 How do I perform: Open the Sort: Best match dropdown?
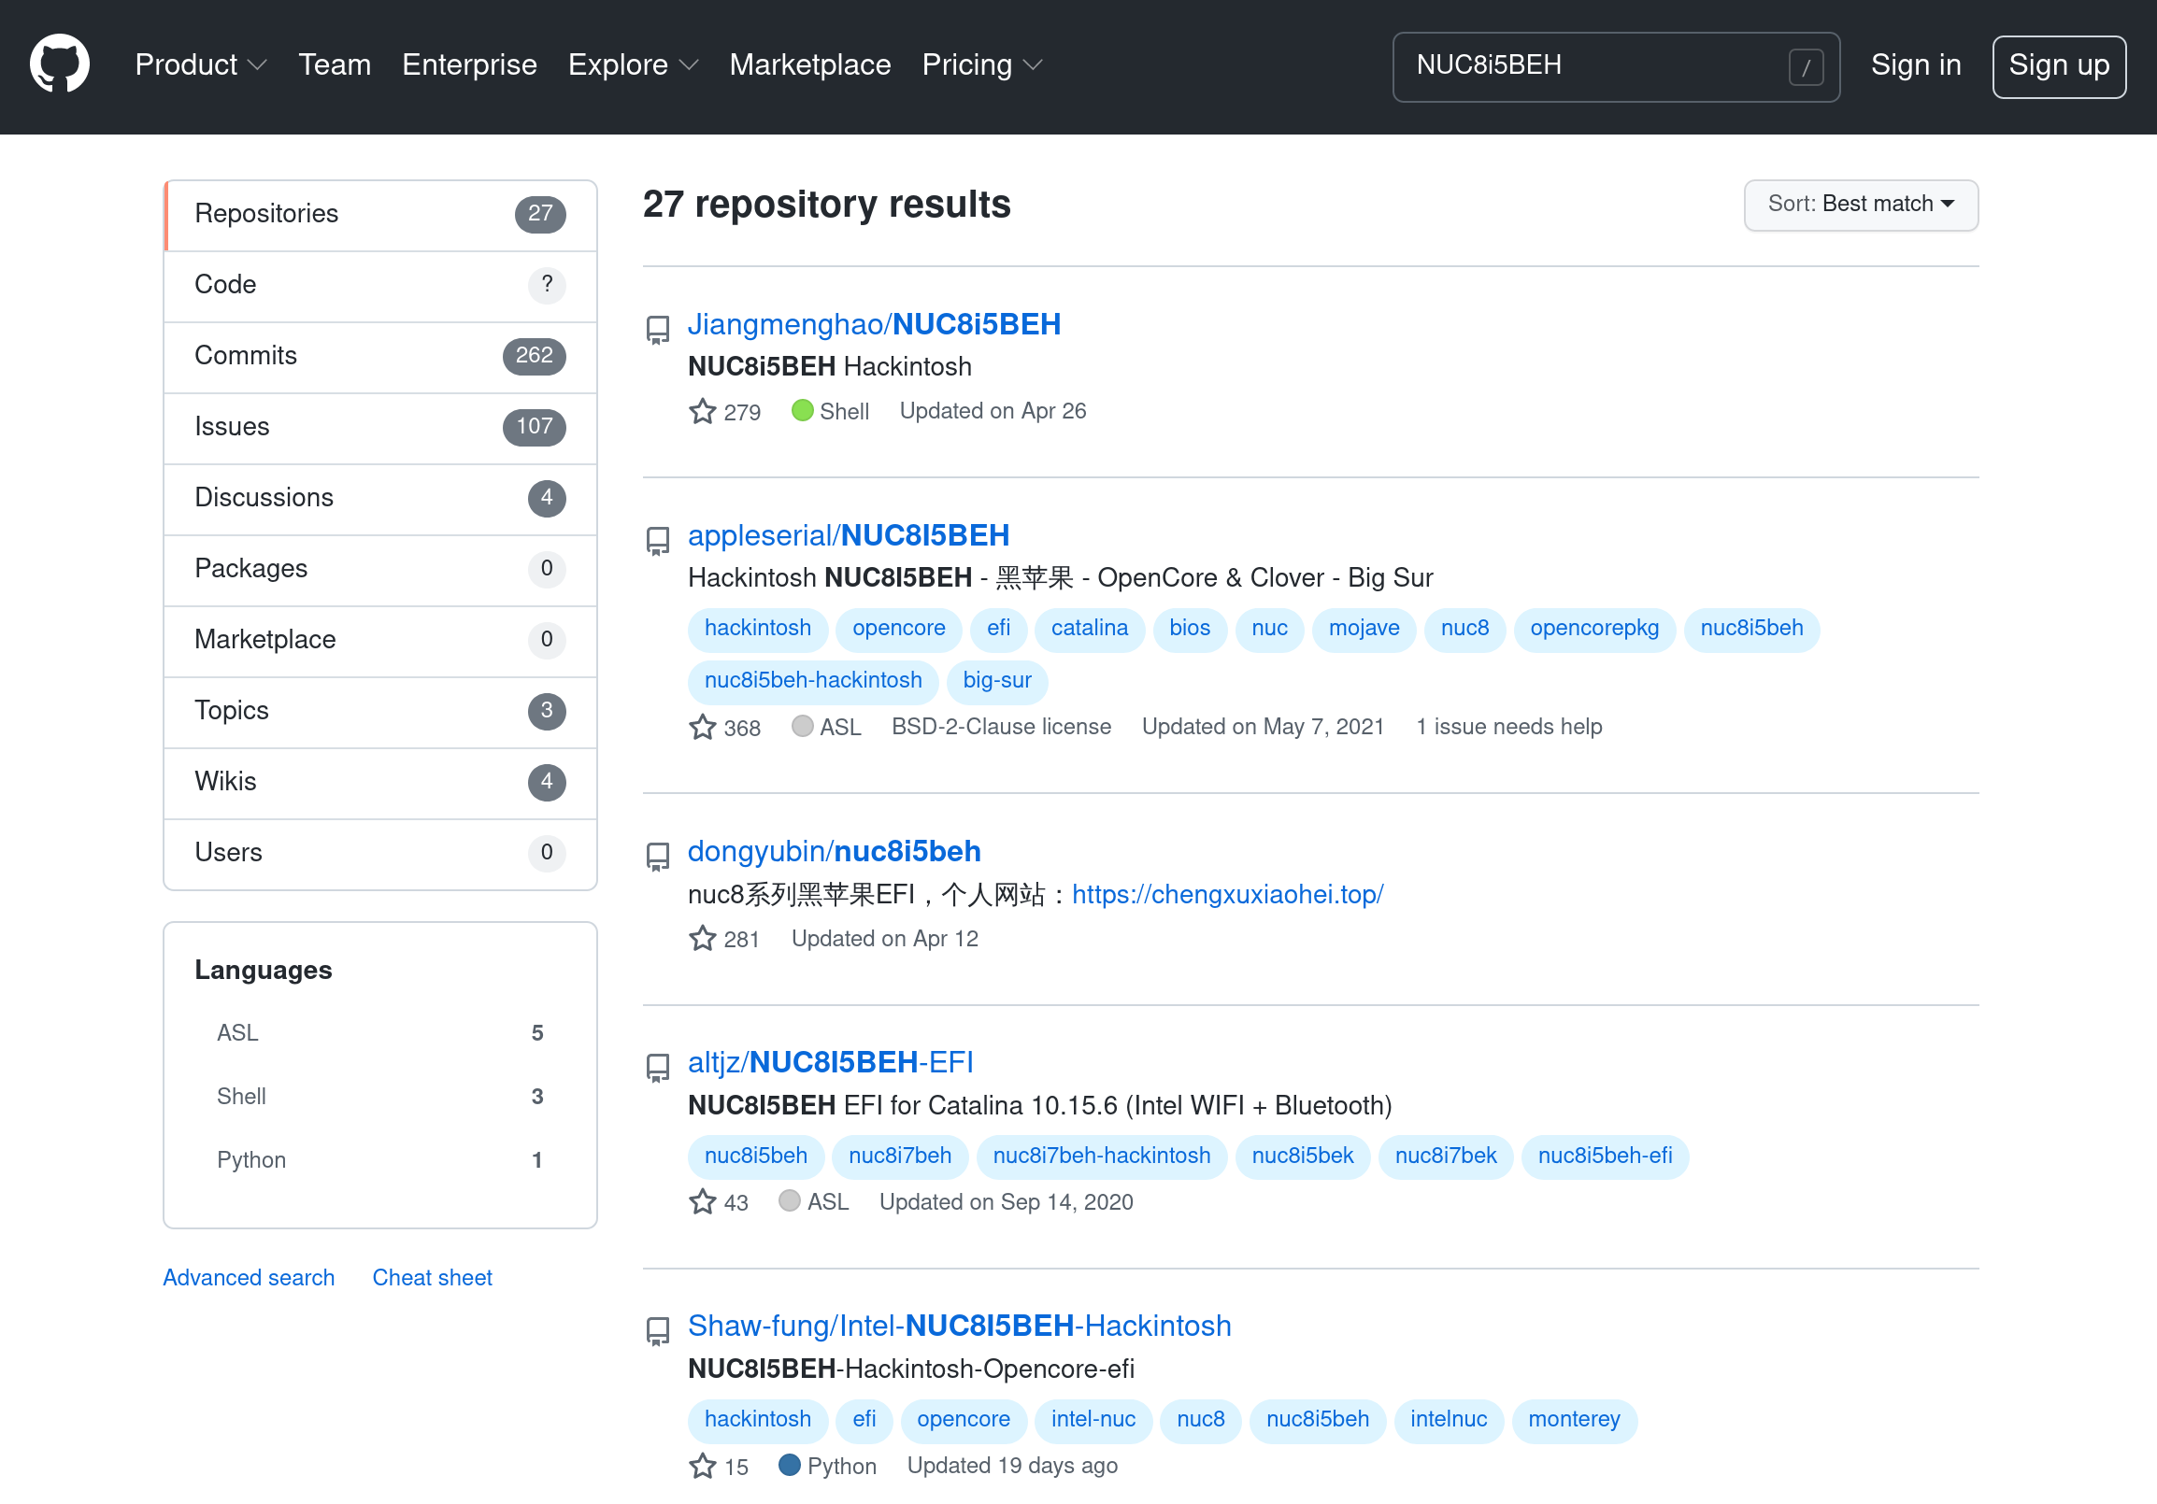click(x=1861, y=205)
